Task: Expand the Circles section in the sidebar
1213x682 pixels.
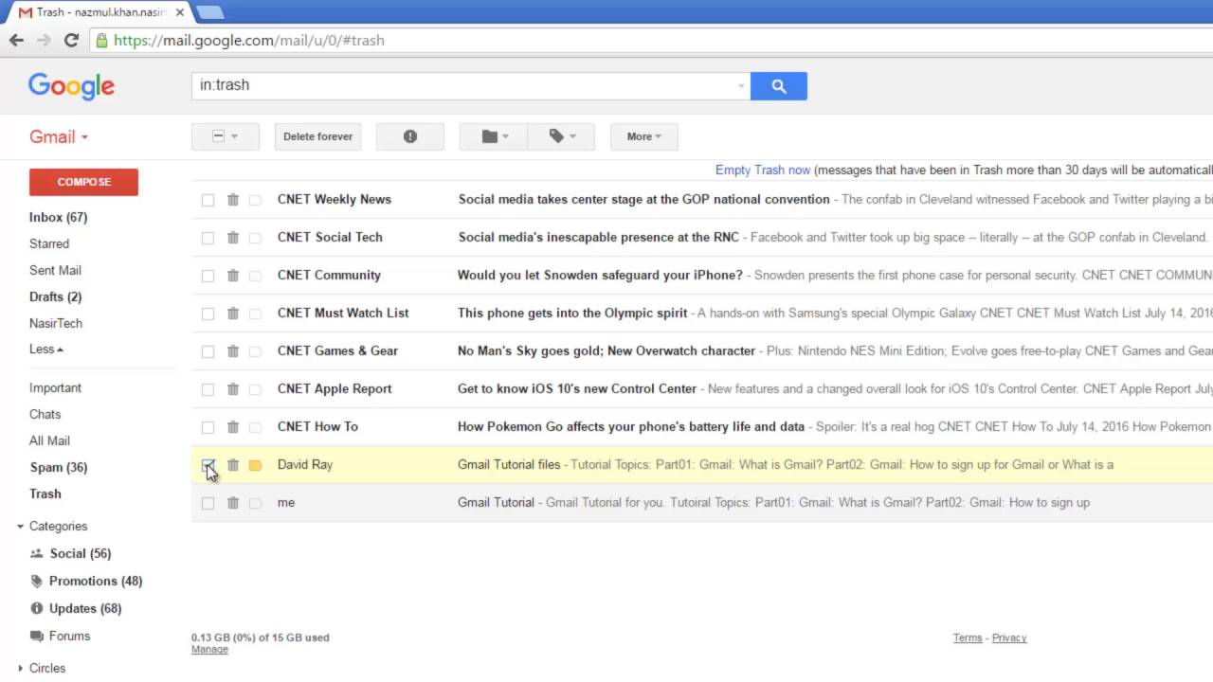Action: pyautogui.click(x=21, y=668)
